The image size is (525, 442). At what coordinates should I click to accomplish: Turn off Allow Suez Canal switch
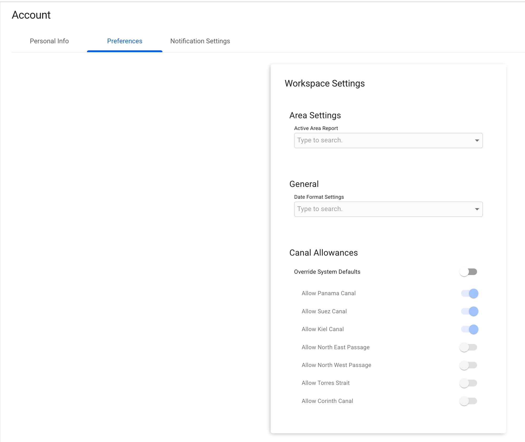tap(469, 311)
